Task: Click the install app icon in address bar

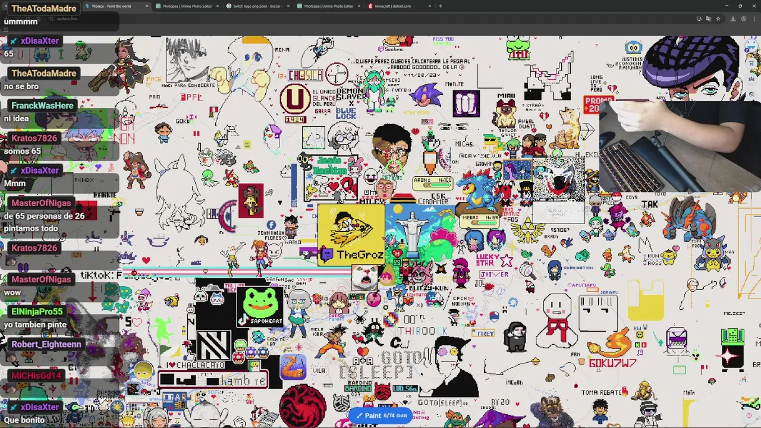Action: [699, 19]
